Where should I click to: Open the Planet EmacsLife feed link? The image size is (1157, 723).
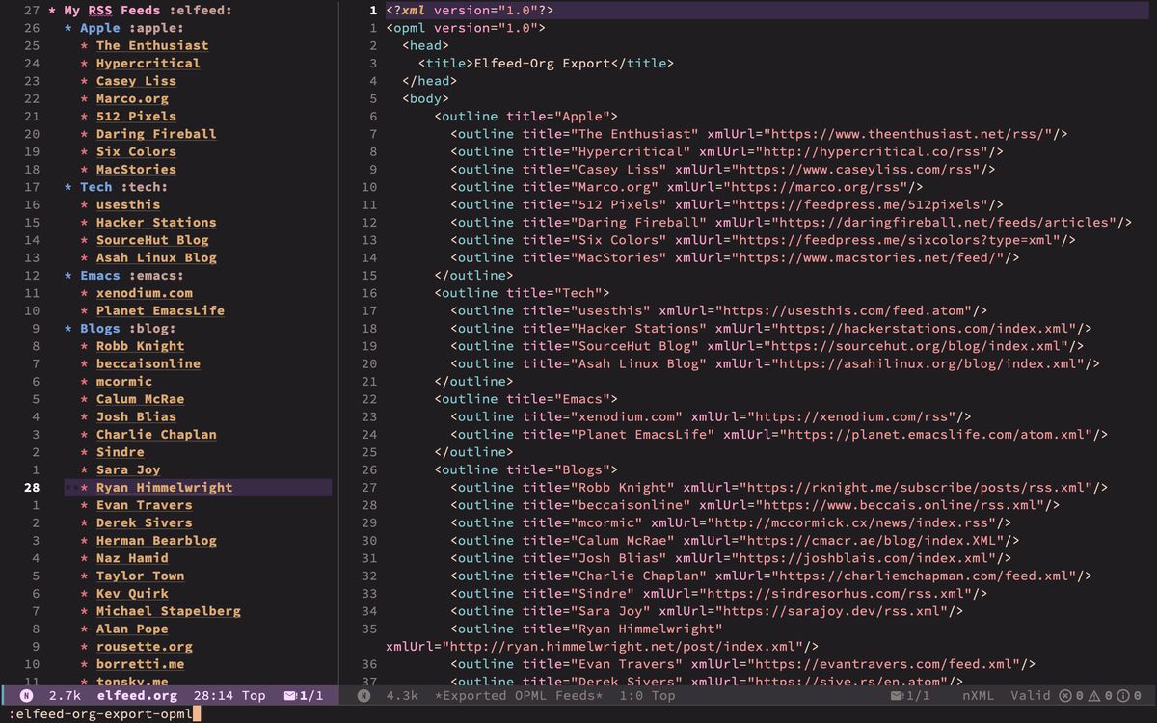[160, 310]
